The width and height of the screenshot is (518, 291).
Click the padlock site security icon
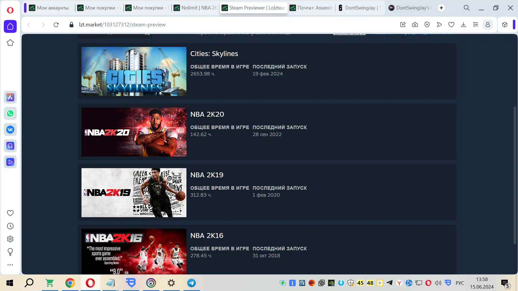71,25
